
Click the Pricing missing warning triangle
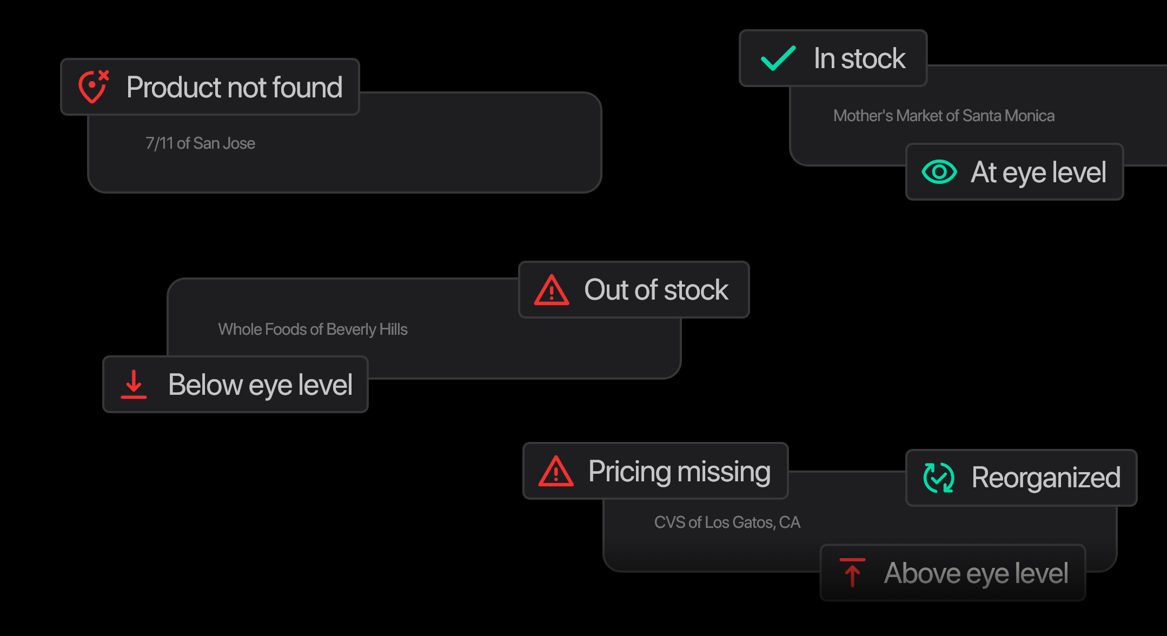[x=556, y=471]
